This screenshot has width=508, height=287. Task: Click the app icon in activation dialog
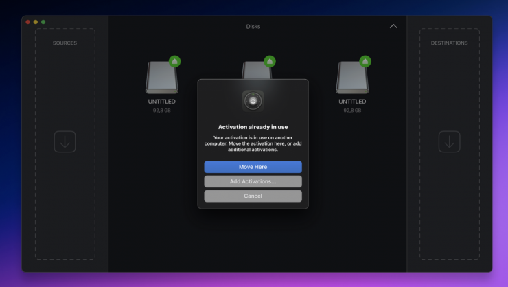pyautogui.click(x=253, y=100)
